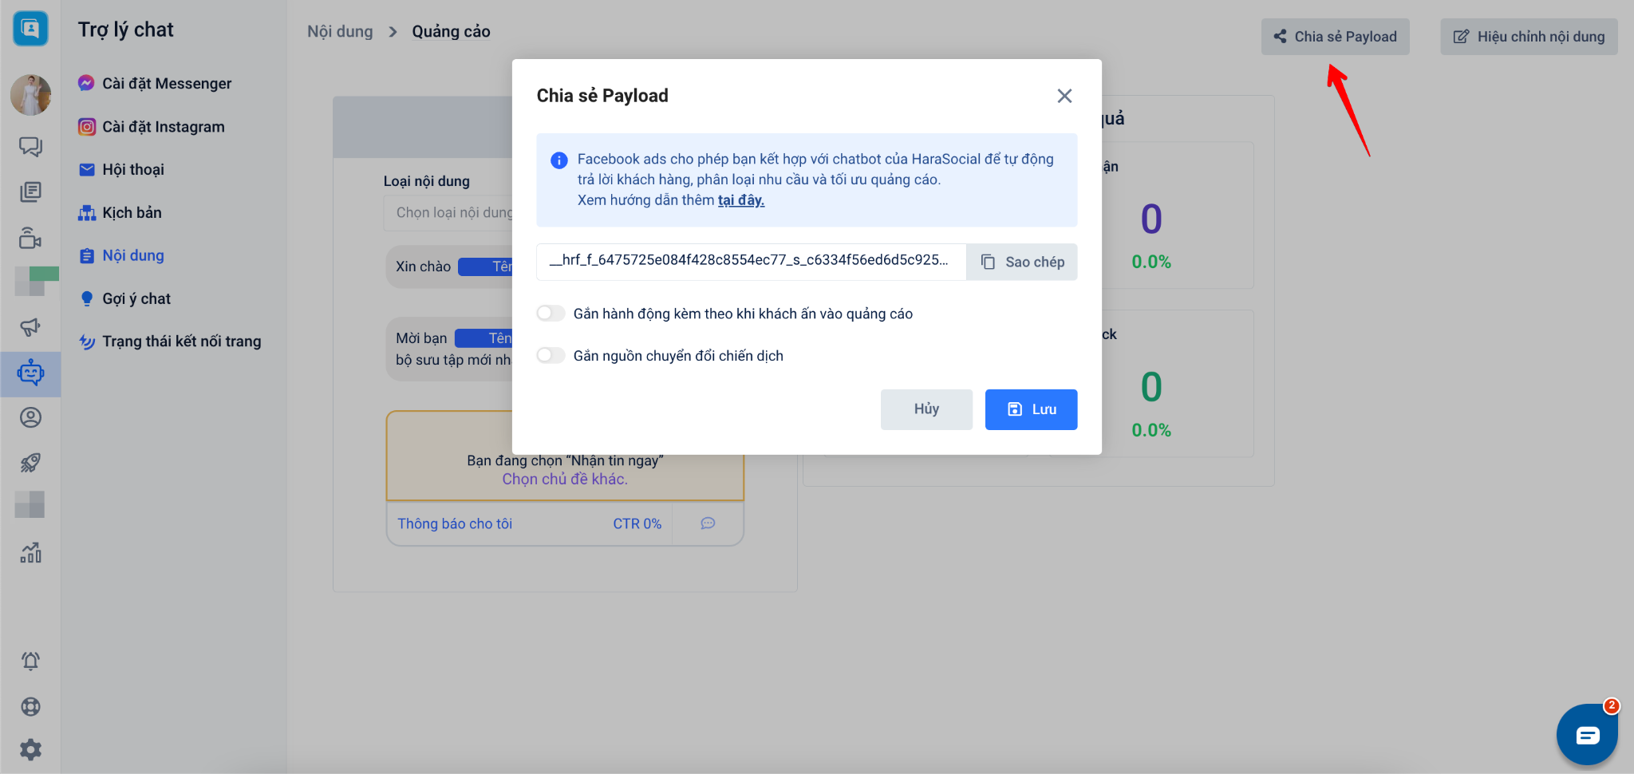Viewport: 1634px width, 774px height.
Task: Open the Chọn loại nội dung dropdown
Action: (x=448, y=213)
